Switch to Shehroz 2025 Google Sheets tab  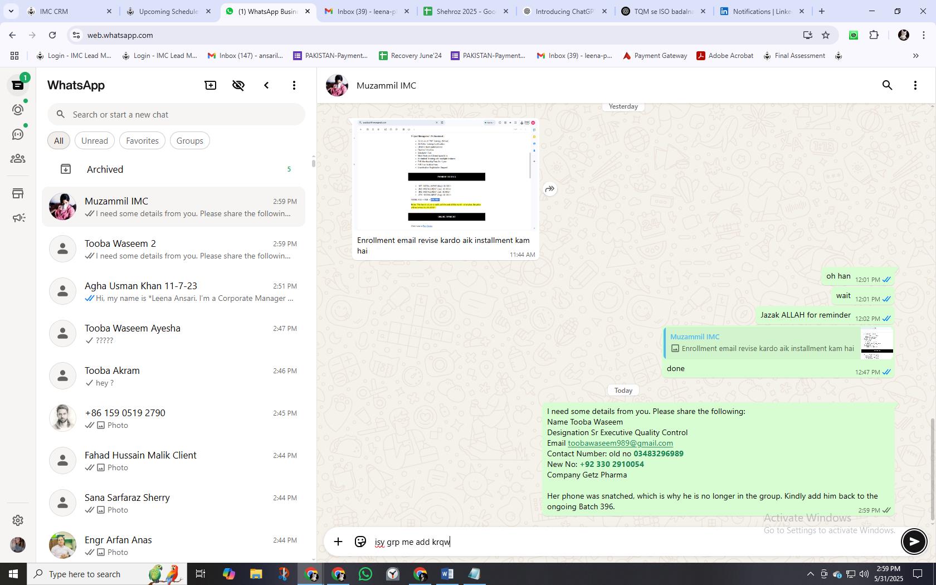coord(466,11)
